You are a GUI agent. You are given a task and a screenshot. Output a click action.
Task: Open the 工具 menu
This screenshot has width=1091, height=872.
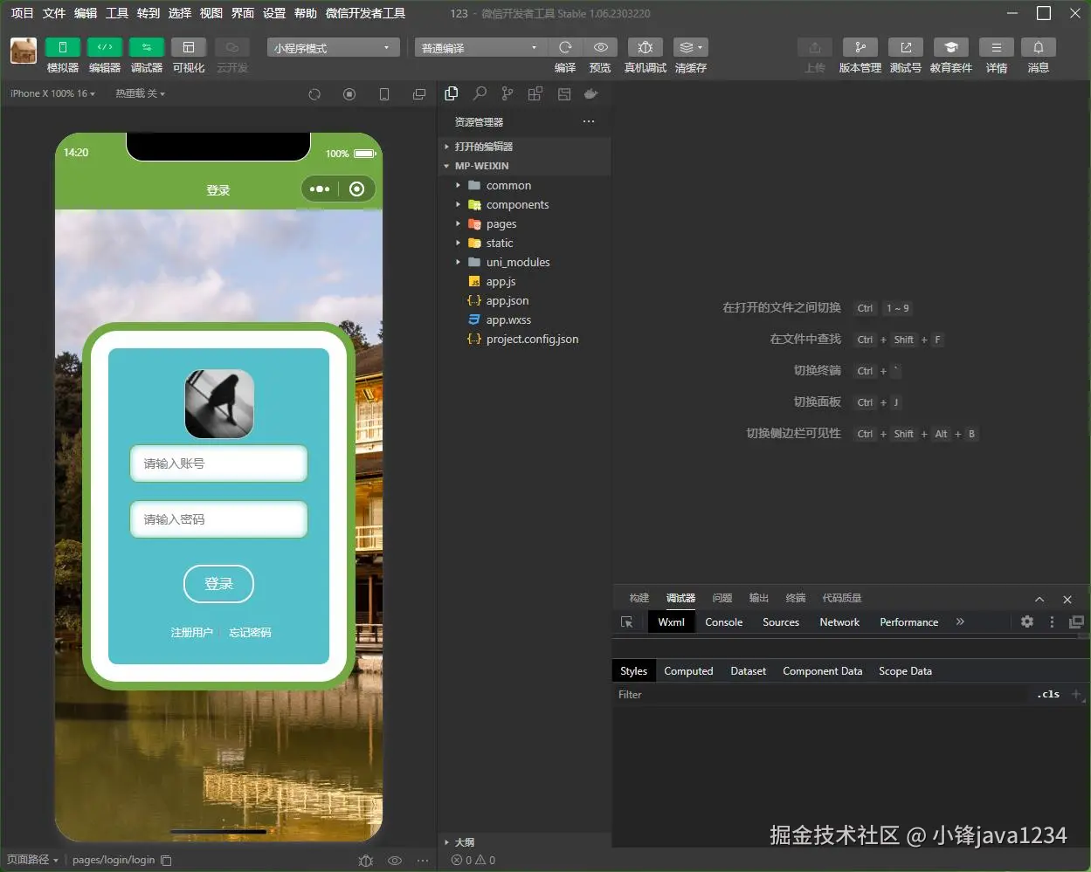click(x=117, y=13)
